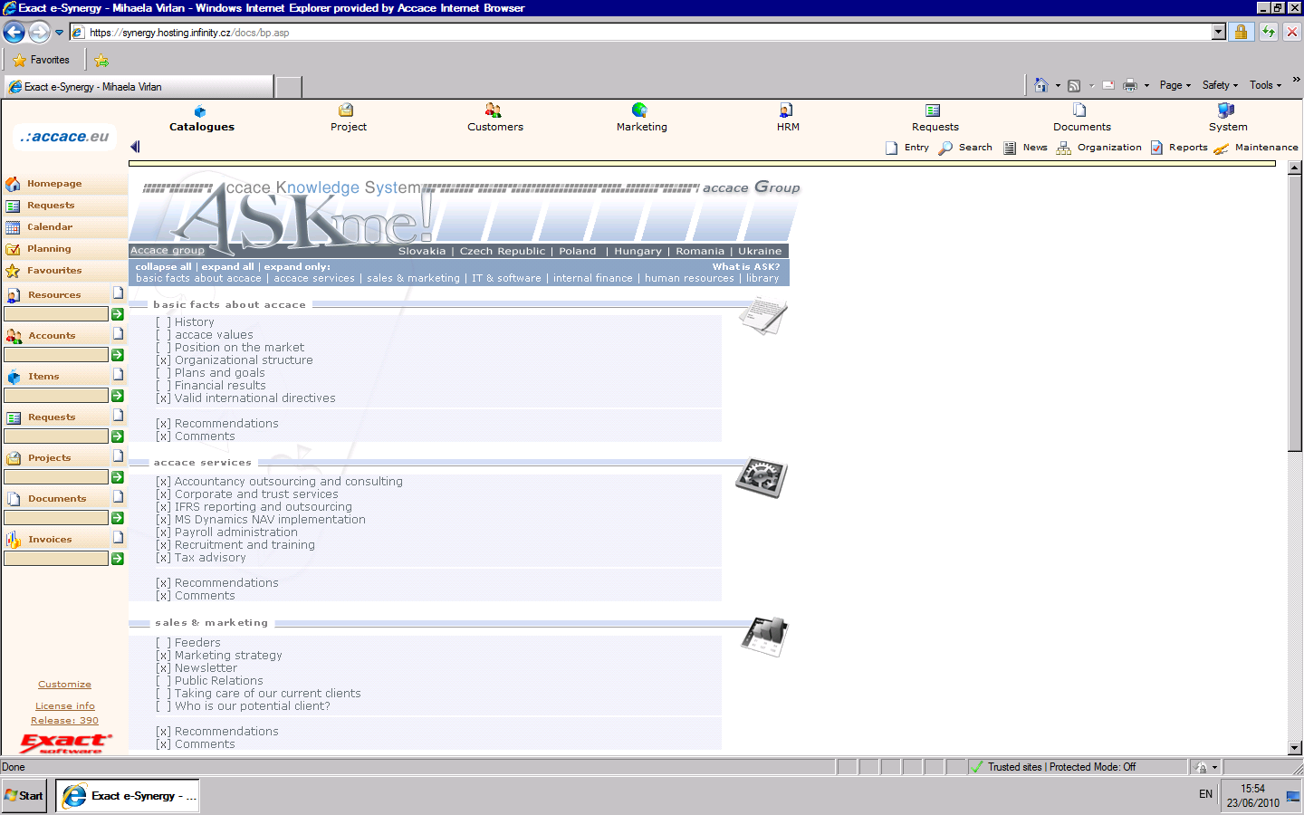Collapse sidebar with the blue left arrow
This screenshot has width=1304, height=815.
[x=135, y=147]
